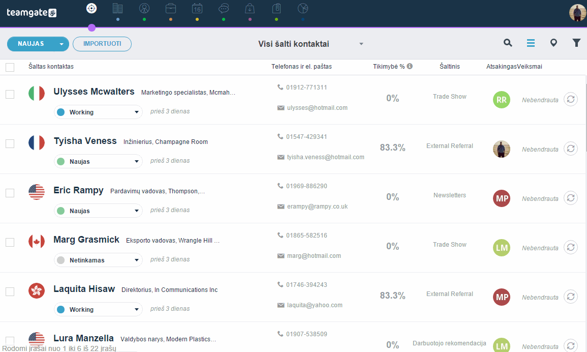Select the Eric Rampy row checkbox

tap(10, 193)
